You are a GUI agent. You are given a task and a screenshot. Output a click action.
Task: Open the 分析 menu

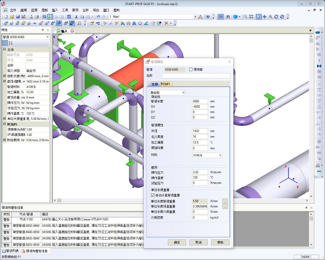(86, 10)
